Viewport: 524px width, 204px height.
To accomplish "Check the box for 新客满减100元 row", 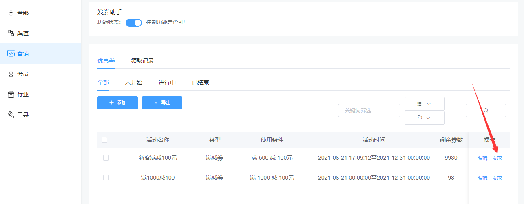I will tap(106, 158).
